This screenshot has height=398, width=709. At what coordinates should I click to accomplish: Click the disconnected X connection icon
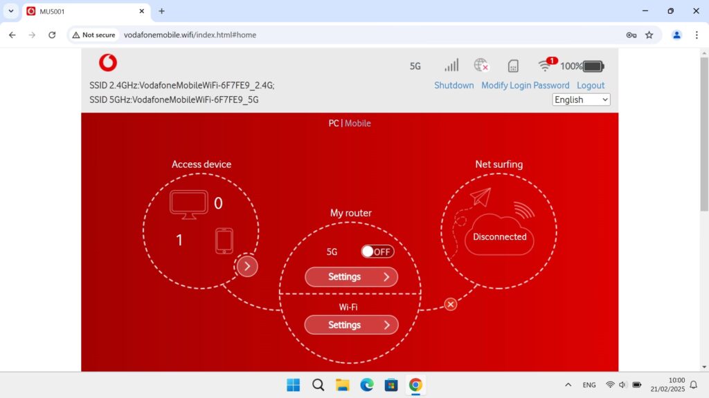pos(451,304)
